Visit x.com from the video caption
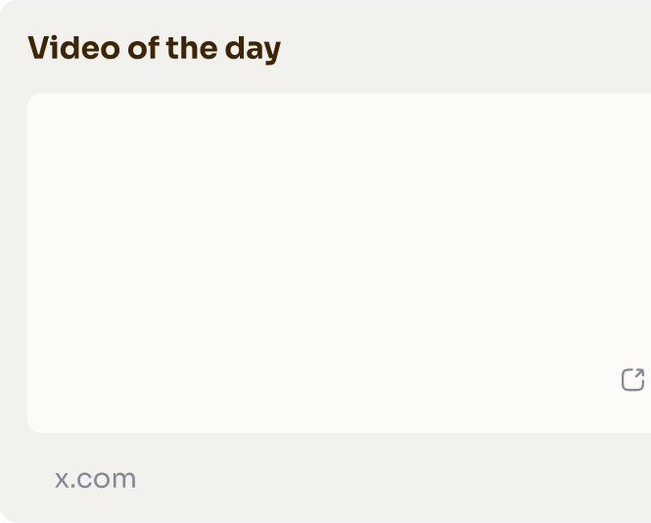651x523 pixels. [x=95, y=479]
